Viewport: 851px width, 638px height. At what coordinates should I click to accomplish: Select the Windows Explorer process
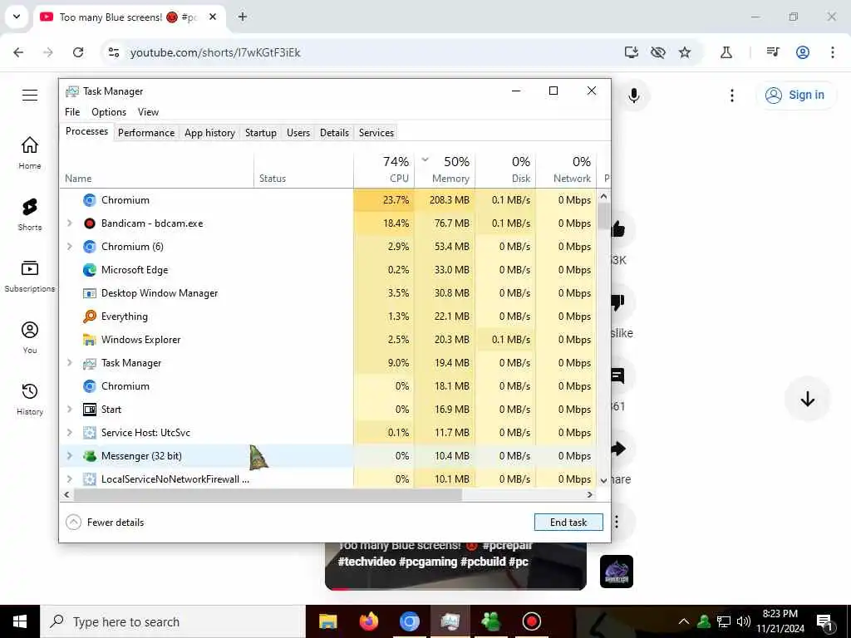point(327,340)
